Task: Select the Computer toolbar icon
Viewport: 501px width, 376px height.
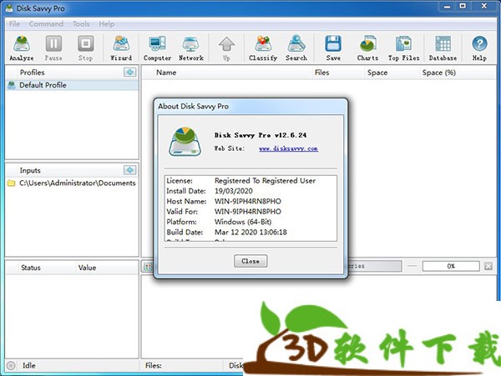Action: click(x=158, y=48)
